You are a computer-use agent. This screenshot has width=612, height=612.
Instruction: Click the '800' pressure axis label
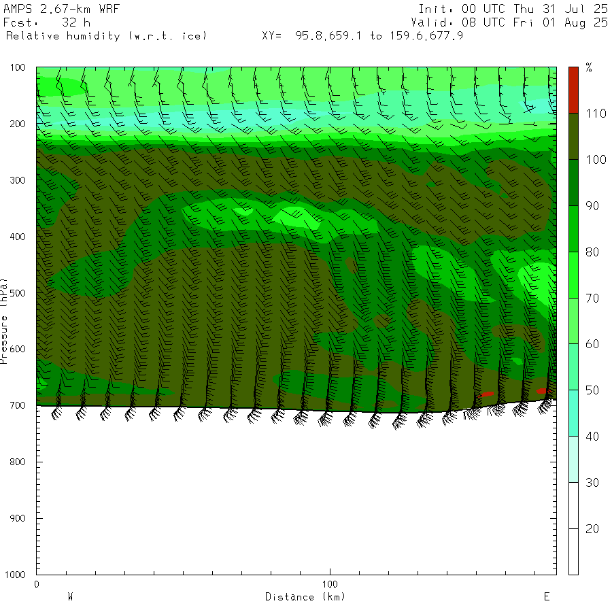point(18,462)
